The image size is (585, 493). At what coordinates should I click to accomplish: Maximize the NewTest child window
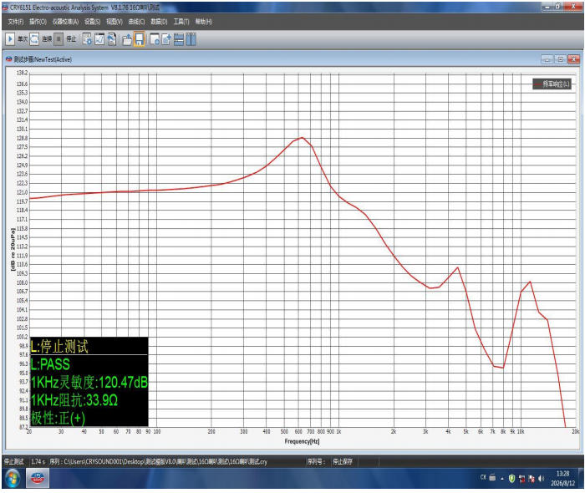point(561,59)
